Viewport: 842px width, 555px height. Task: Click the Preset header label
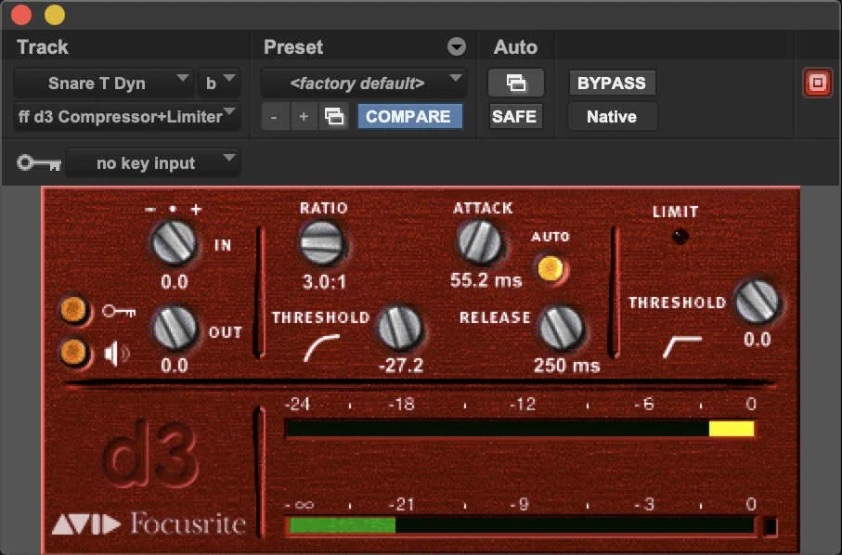tap(293, 47)
